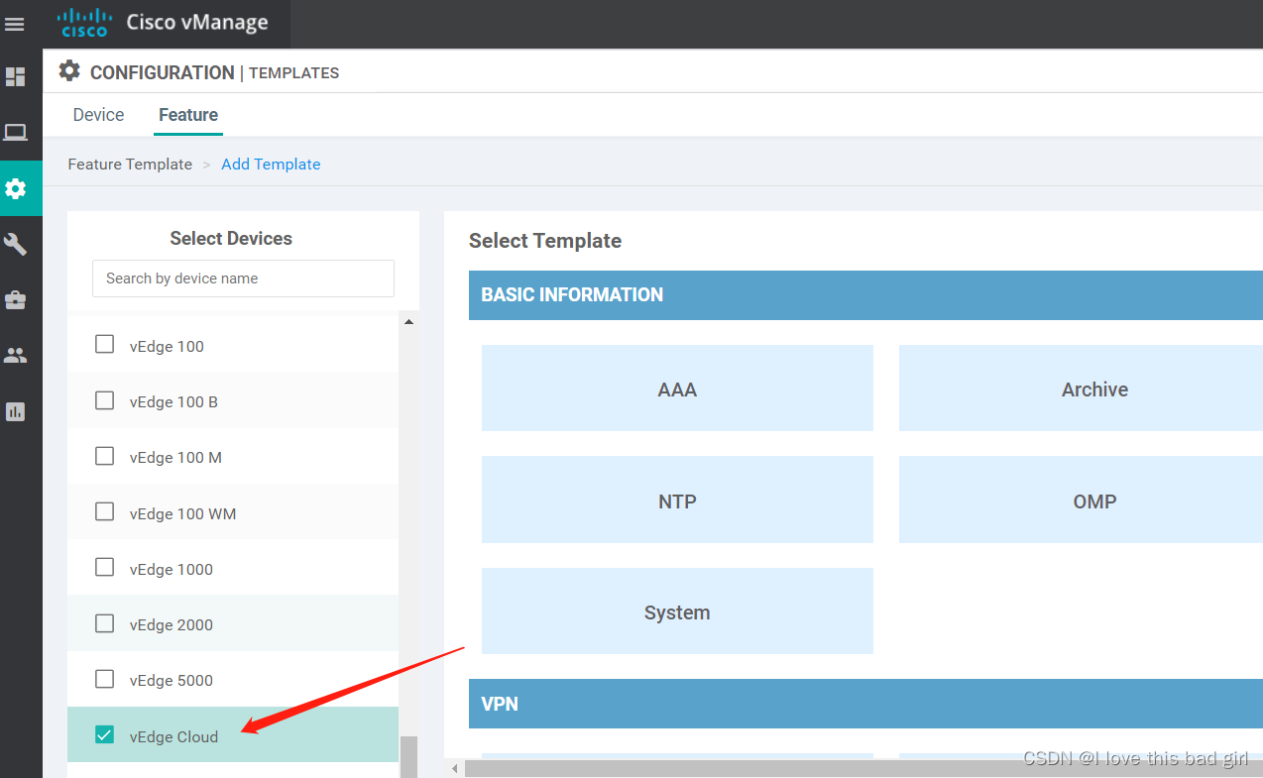This screenshot has width=1263, height=778.
Task: Click the template panel horizontal scrollbar thumb
Action: [x=862, y=768]
